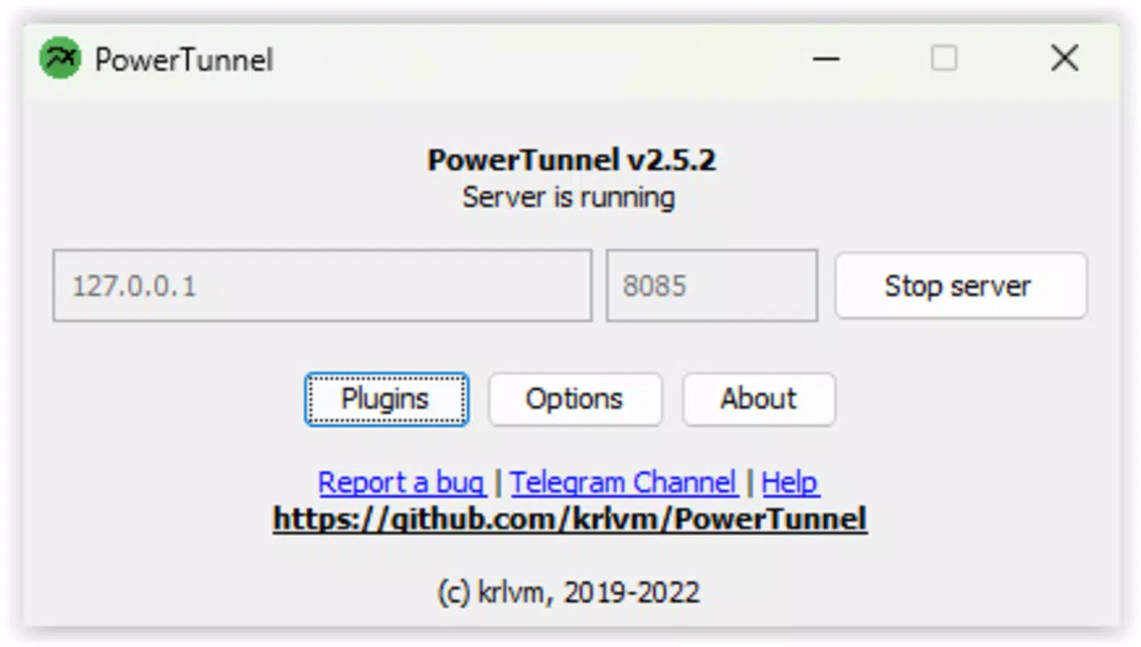Open the Plugins window
This screenshot has height=647, width=1141.
386,399
